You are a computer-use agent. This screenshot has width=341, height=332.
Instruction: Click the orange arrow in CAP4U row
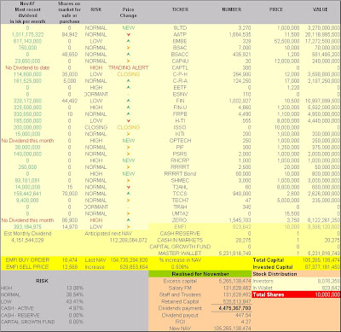pos(129,61)
